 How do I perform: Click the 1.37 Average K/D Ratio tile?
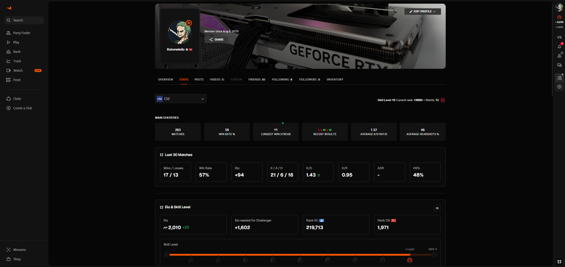(x=374, y=132)
